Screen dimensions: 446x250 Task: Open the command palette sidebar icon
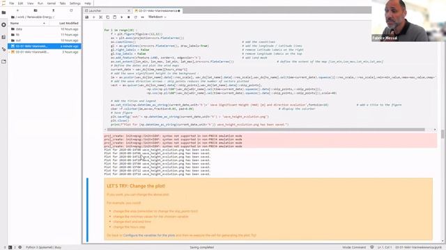pos(3,37)
